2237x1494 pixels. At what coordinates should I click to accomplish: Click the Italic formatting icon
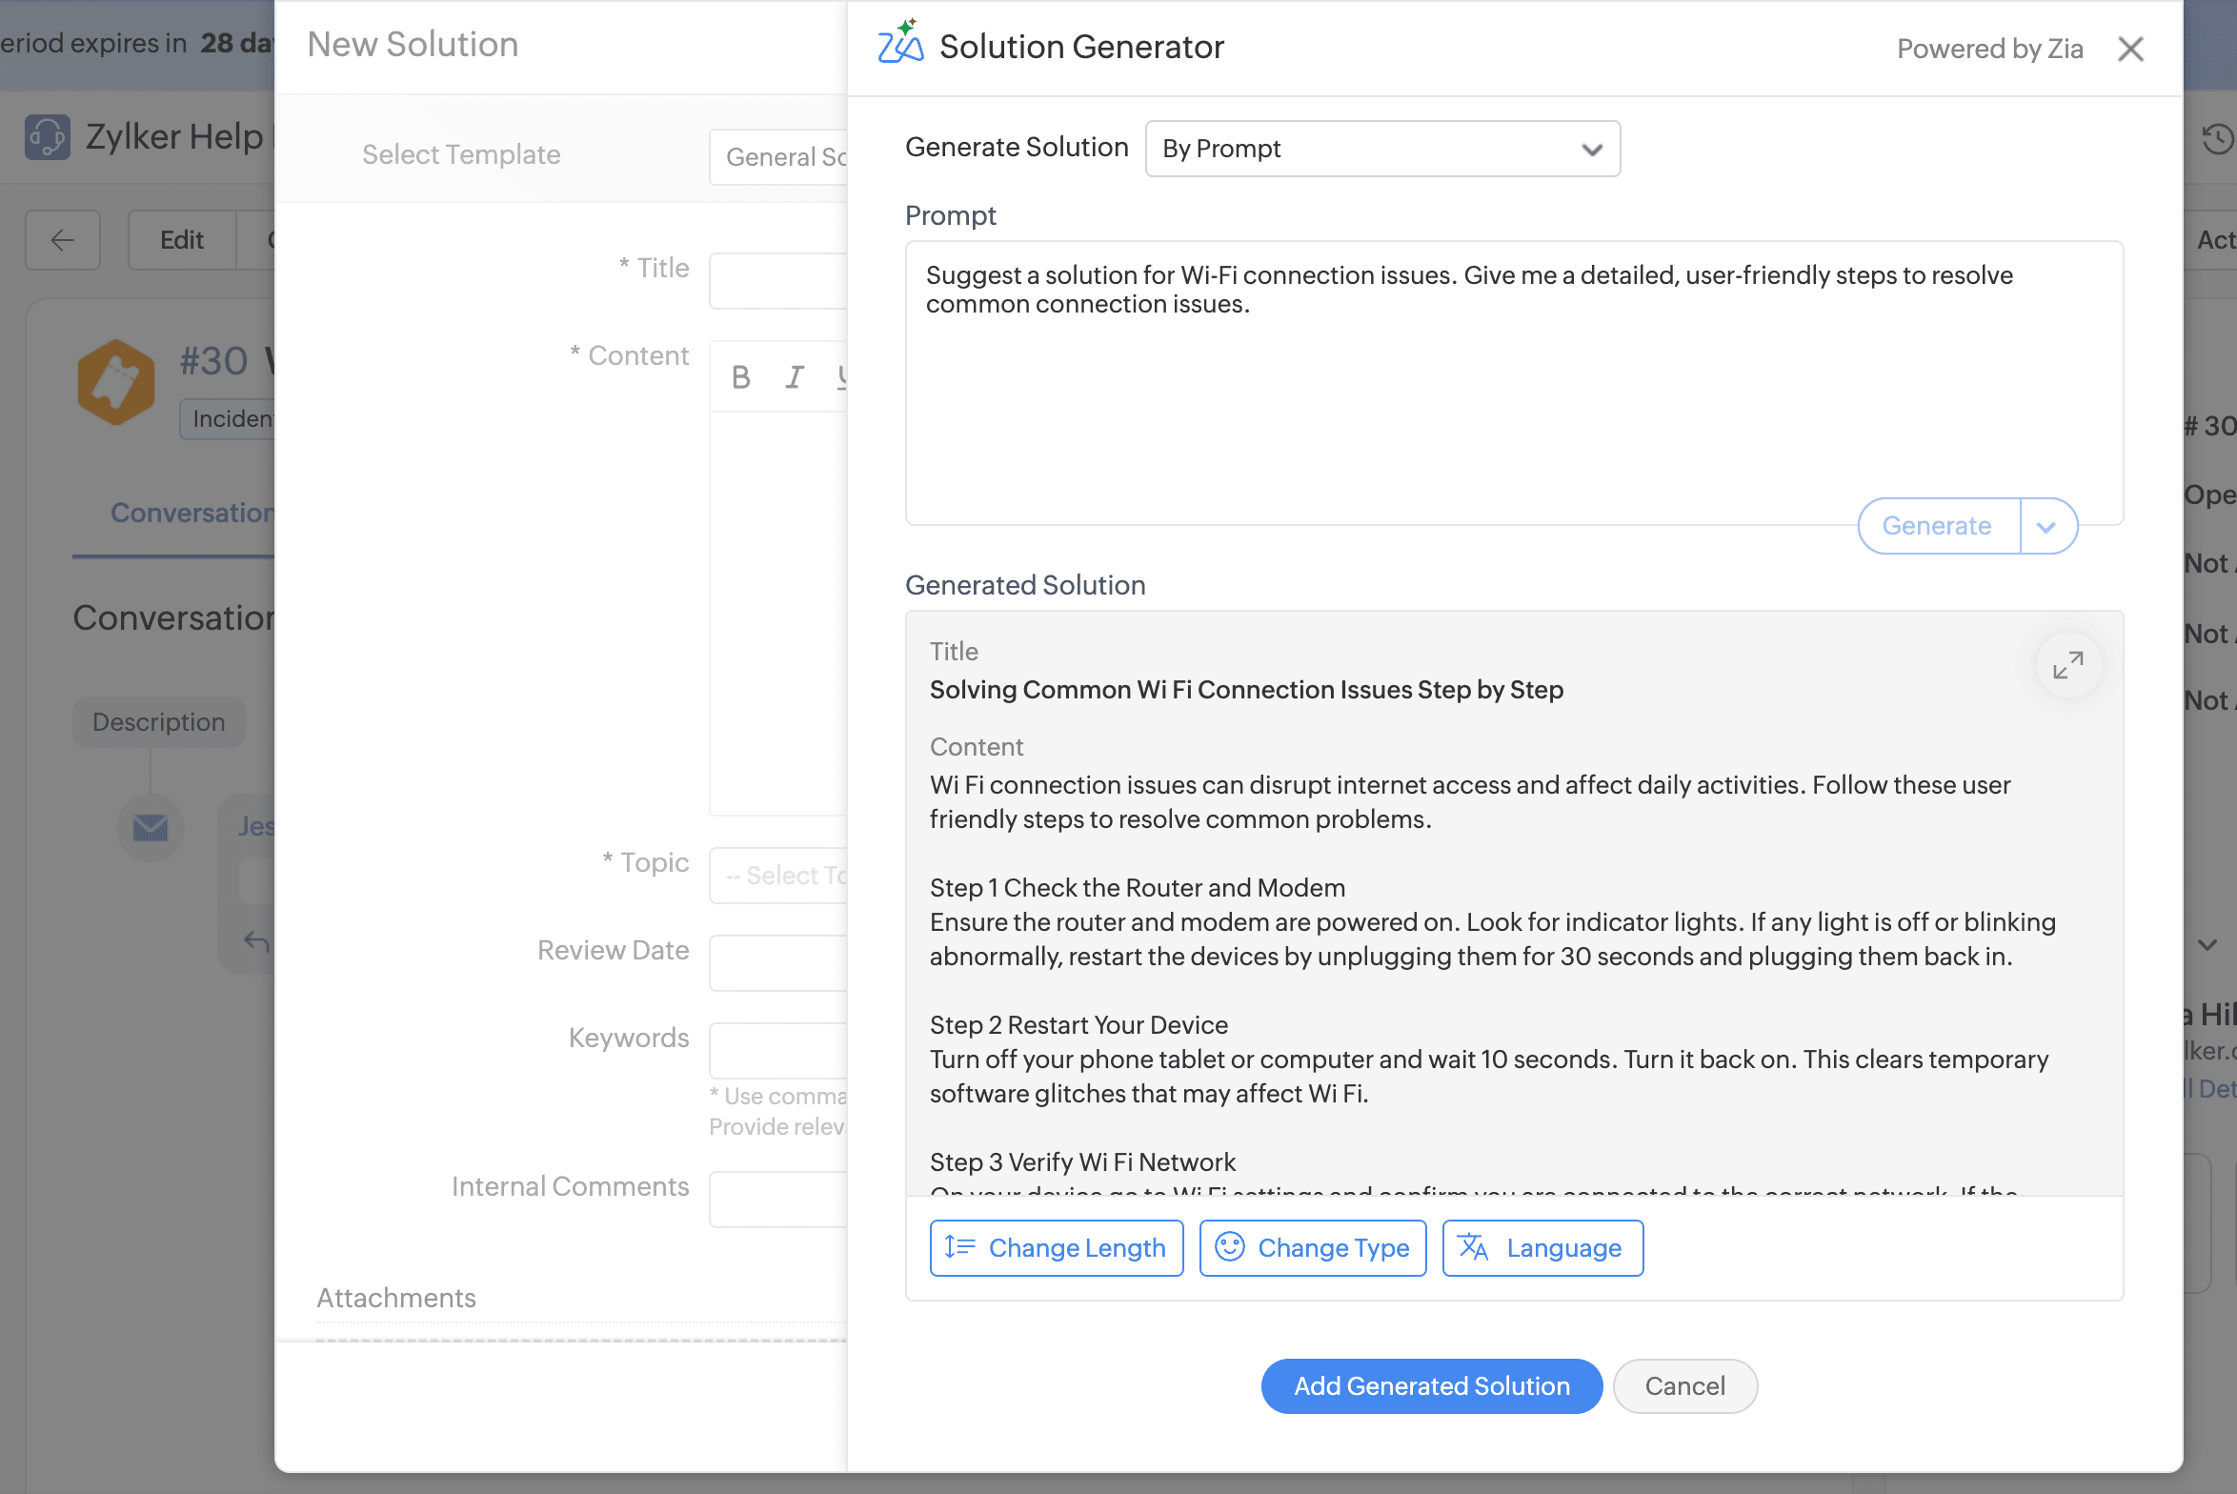(794, 378)
